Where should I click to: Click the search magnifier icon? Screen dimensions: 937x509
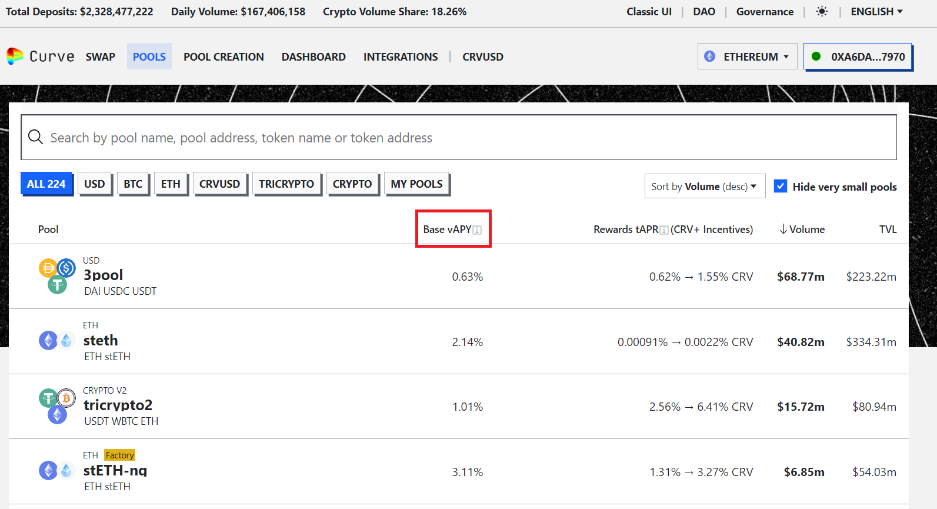coord(35,137)
